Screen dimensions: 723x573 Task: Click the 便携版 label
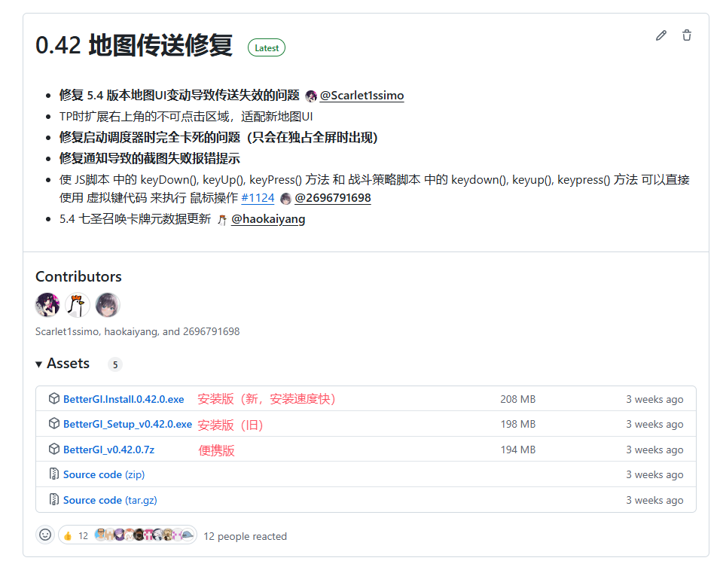[x=216, y=450]
